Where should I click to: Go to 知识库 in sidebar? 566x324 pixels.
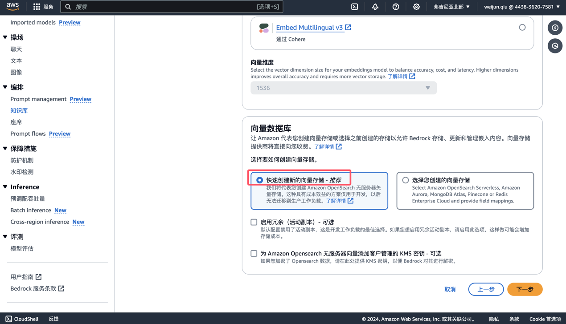[x=19, y=110]
